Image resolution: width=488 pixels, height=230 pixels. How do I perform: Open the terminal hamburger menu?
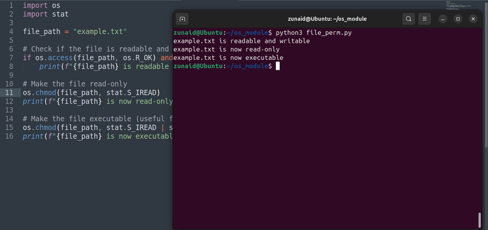coord(424,19)
